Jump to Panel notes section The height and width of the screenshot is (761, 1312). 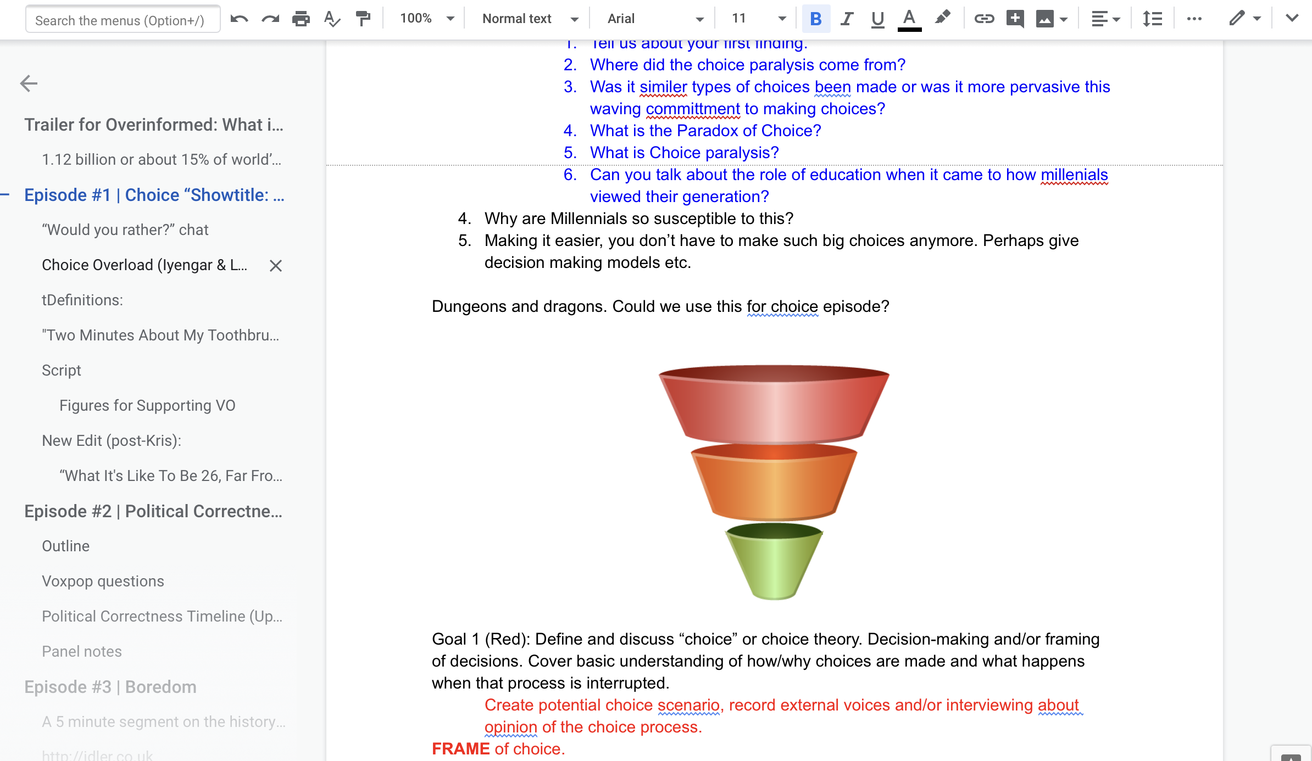(x=82, y=651)
